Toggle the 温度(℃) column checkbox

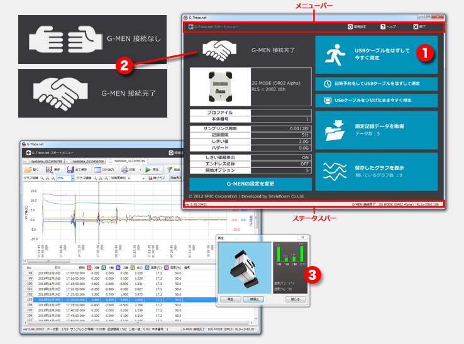[146, 267]
